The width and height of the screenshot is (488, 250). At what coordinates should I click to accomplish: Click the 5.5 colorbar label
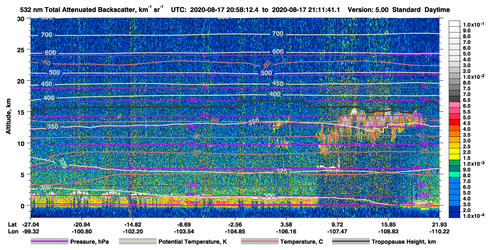tap(467, 111)
